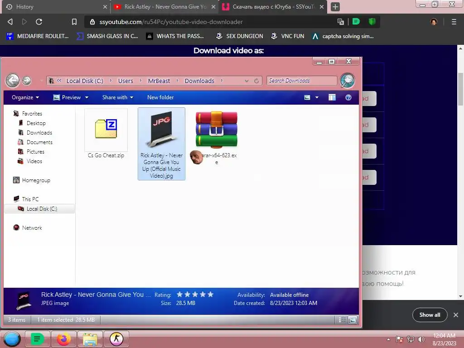Select Users in the address breadcrumb
Image resolution: width=464 pixels, height=348 pixels.
pos(126,81)
